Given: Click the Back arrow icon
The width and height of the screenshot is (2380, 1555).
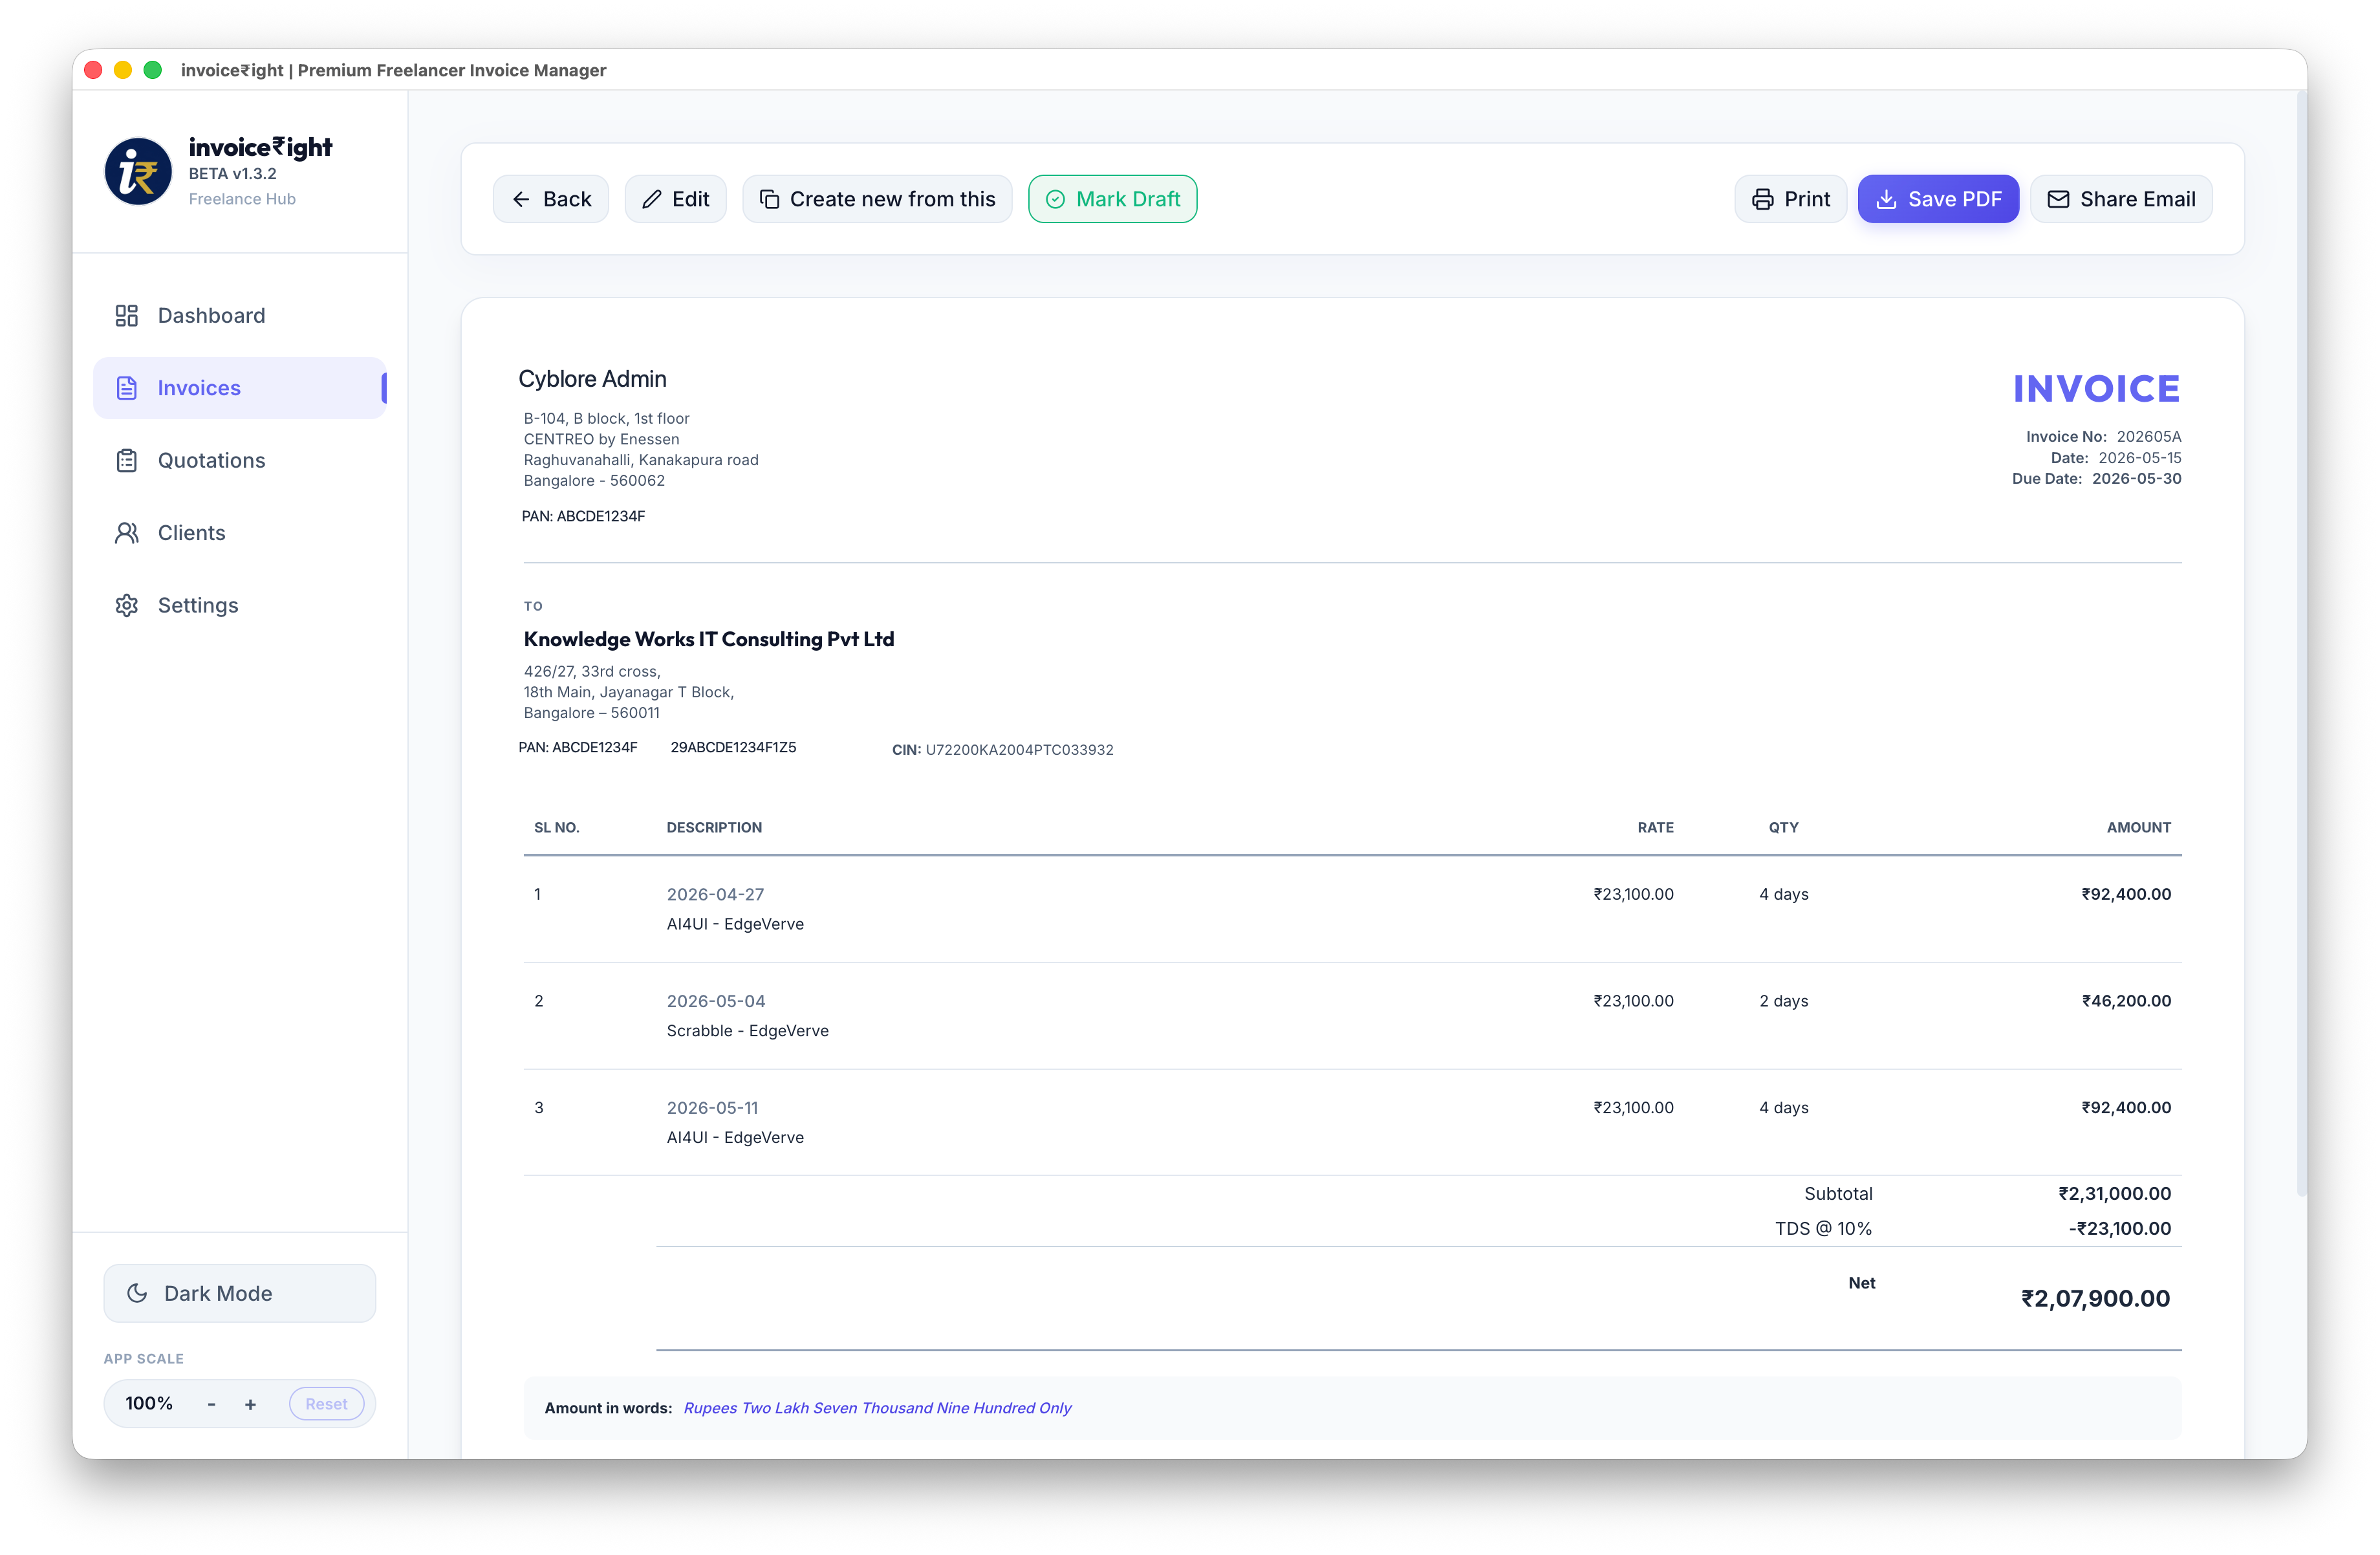Looking at the screenshot, I should (521, 200).
